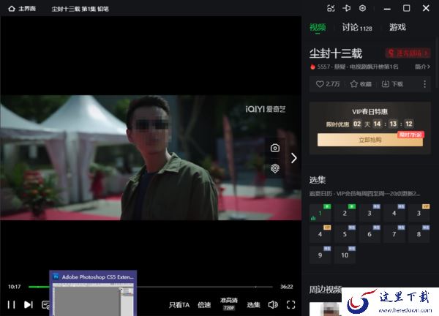
Task: Open the 准高清 720P quality selector
Action: [229, 304]
